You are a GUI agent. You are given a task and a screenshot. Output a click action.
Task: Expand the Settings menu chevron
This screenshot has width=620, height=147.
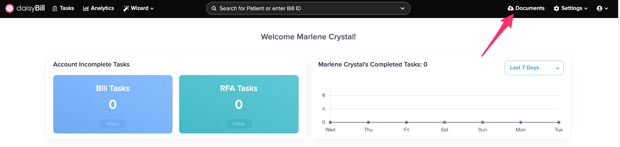(x=586, y=8)
